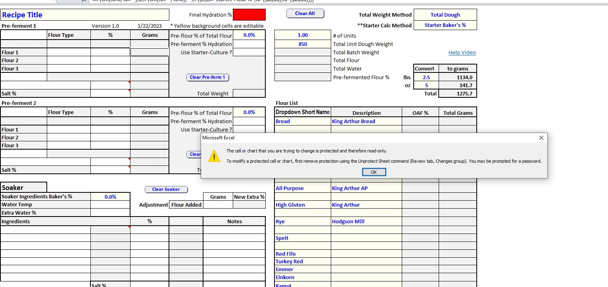This screenshot has width=608, height=287.
Task: Select the King Arthur Bread description cell
Action: [x=366, y=121]
